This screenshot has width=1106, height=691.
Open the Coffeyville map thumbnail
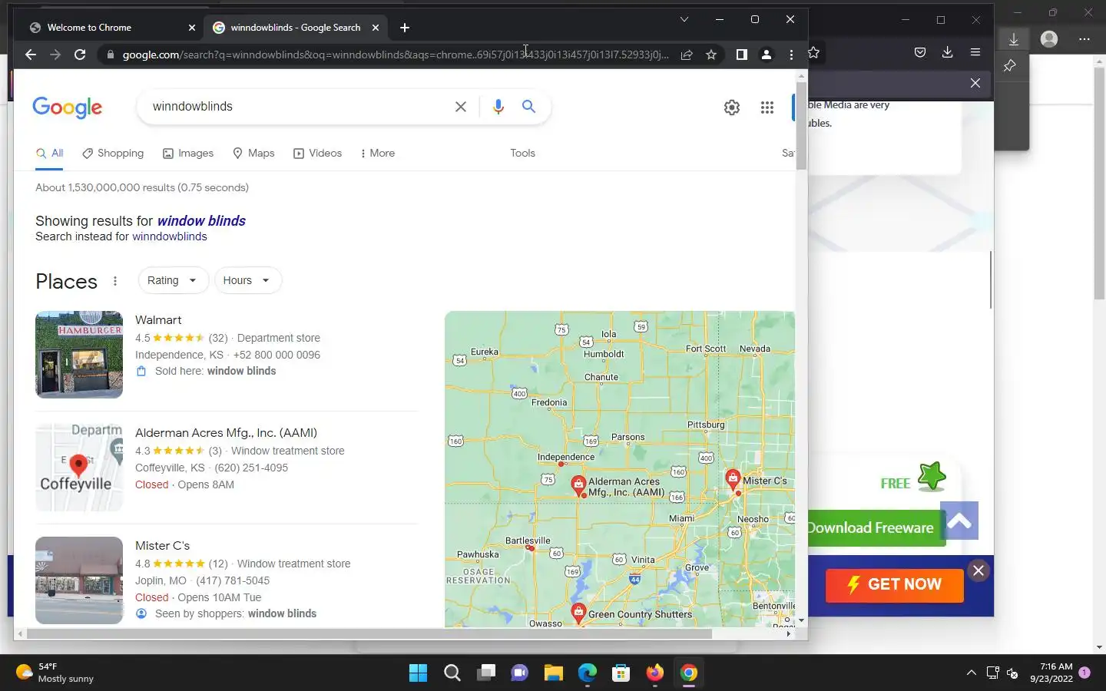[79, 468]
